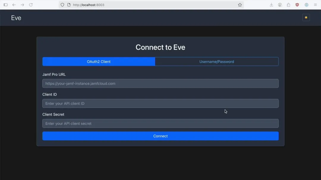Go forward using browser forward arrow
Image resolution: width=321 pixels, height=180 pixels.
22,5
